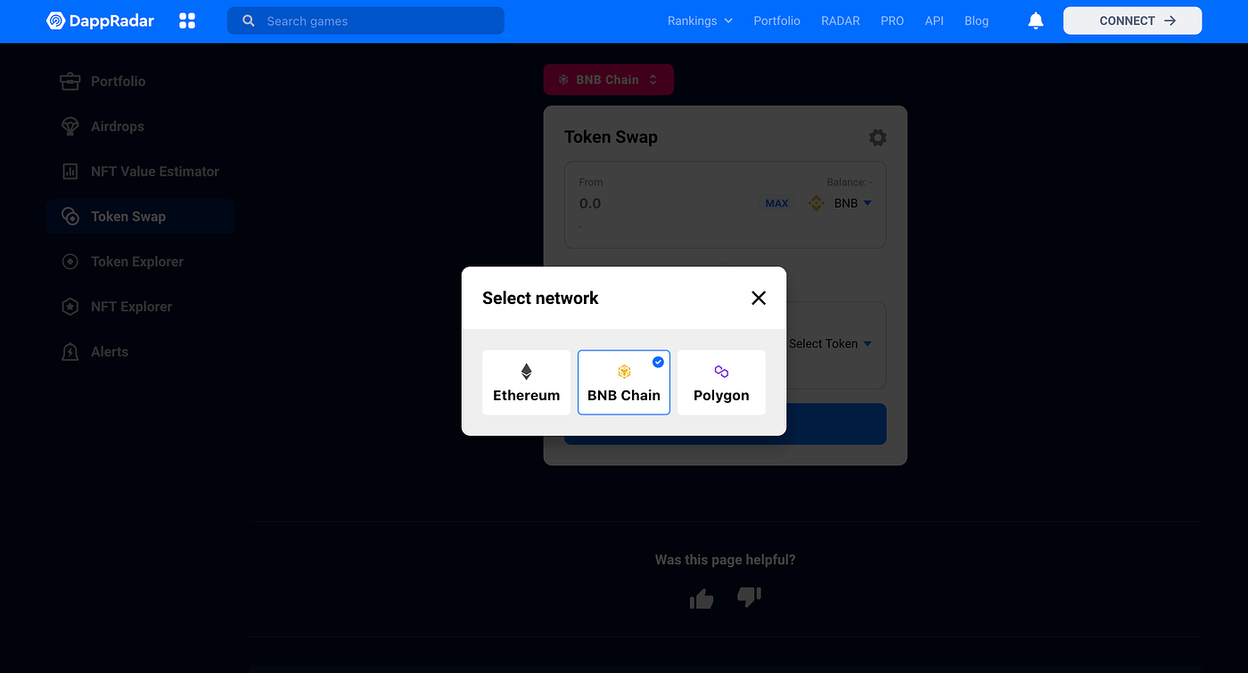
Task: Open the BNB token dropdown
Action: click(x=853, y=203)
